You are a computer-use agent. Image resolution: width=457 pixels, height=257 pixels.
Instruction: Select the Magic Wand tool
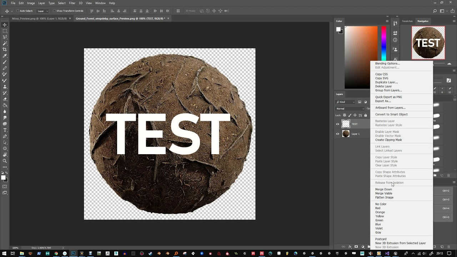pyautogui.click(x=5, y=43)
